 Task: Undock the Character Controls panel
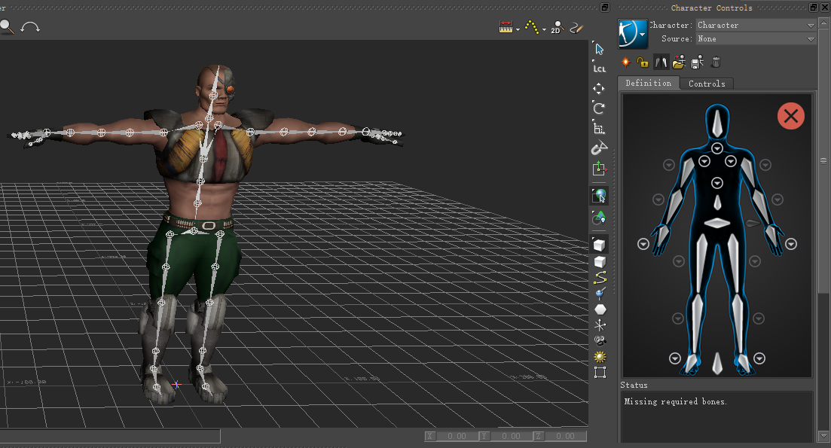(814, 7)
